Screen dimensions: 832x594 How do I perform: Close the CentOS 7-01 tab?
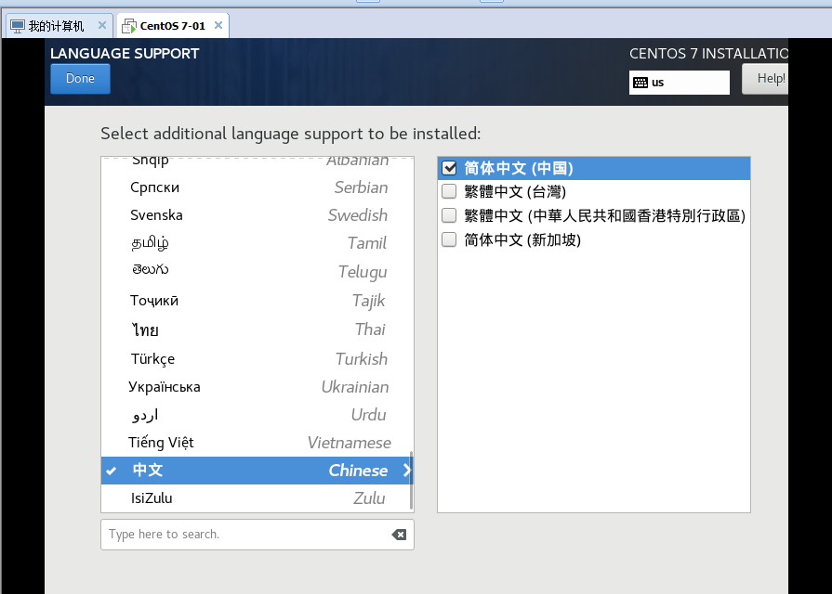click(218, 25)
